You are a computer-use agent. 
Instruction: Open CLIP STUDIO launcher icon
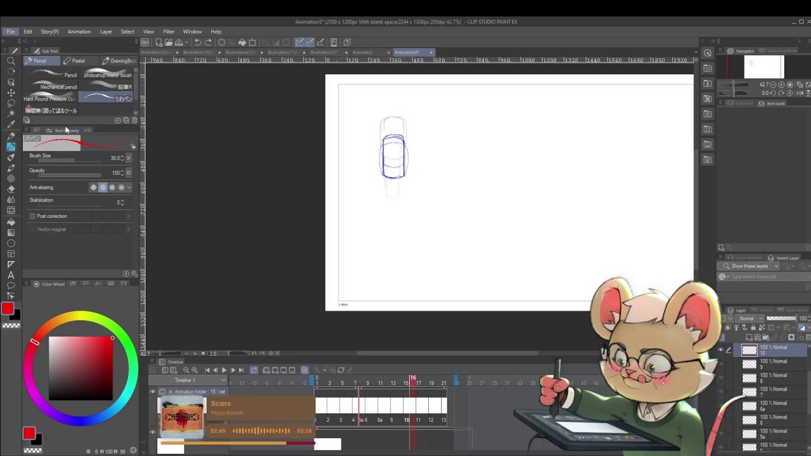[145, 42]
